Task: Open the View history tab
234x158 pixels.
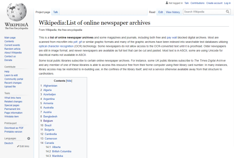Action: point(173,12)
